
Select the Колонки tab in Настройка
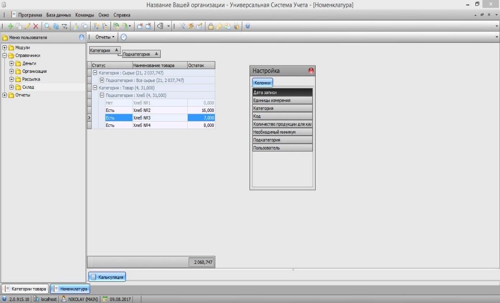point(263,83)
